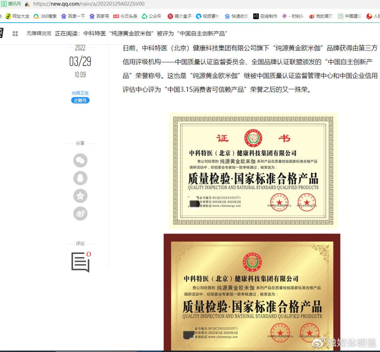This screenshot has height=352, width=380.
Task: Open the 360搜索 bookmark
Action: pyautogui.click(x=45, y=16)
